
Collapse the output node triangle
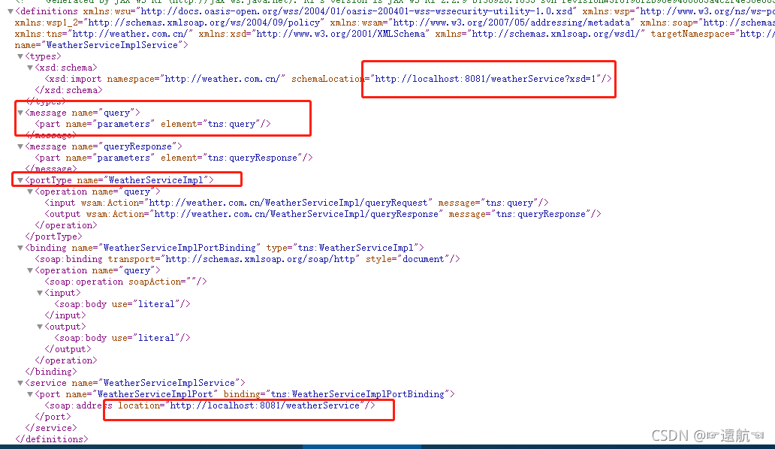pos(40,327)
